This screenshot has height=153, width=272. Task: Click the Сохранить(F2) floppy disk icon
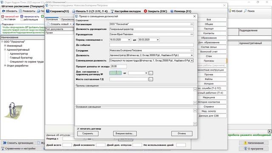[x=48, y=11]
